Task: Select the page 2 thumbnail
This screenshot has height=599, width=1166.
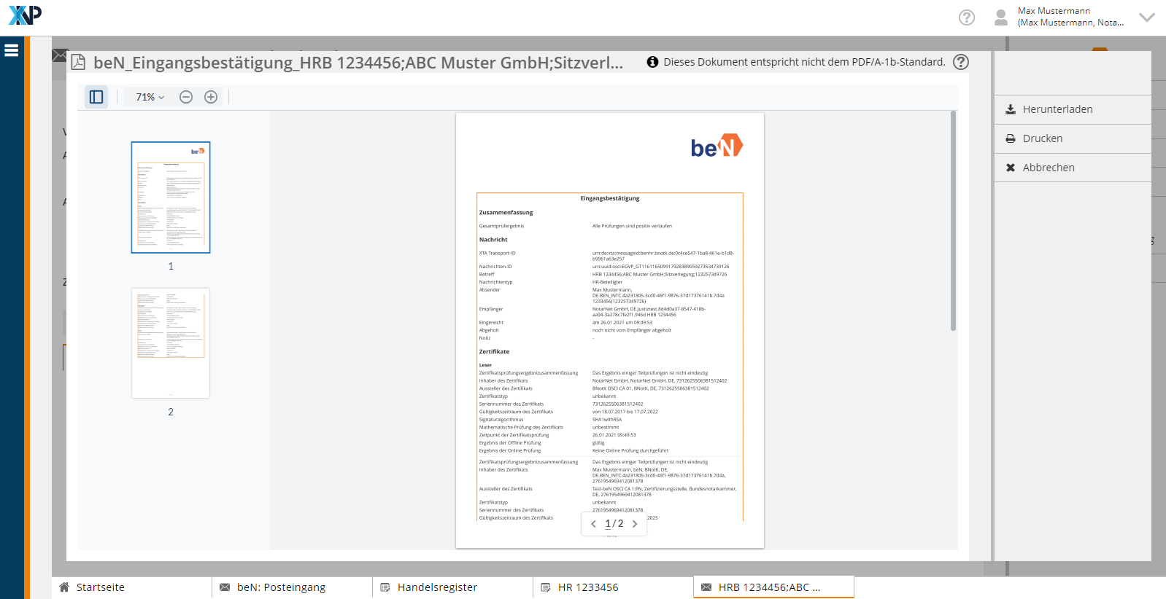Action: (171, 343)
